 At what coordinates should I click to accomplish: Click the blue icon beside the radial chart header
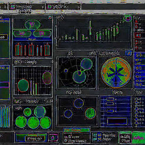coord(129,53)
